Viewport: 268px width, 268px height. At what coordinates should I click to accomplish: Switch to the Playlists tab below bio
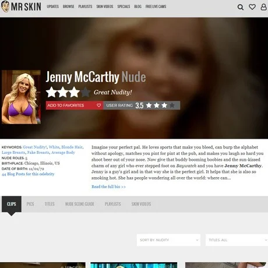(x=113, y=204)
